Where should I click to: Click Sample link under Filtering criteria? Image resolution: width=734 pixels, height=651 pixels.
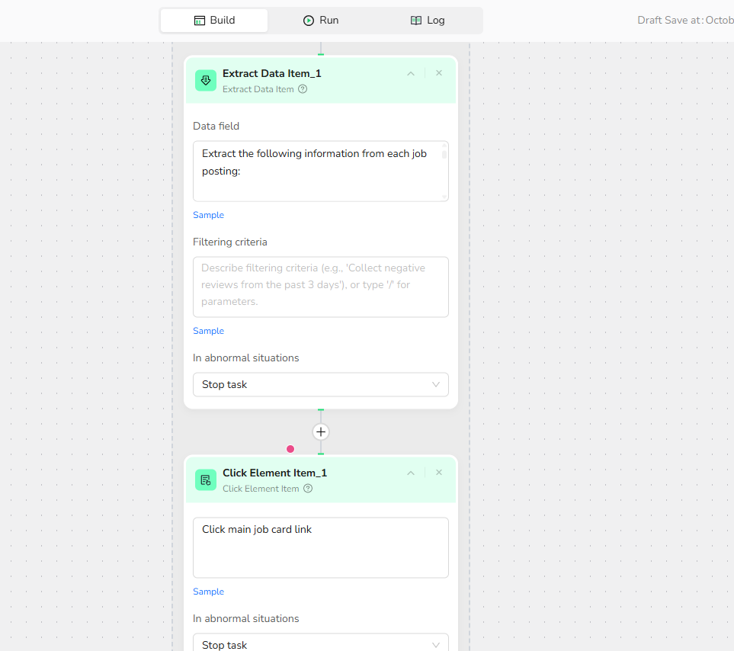(208, 331)
